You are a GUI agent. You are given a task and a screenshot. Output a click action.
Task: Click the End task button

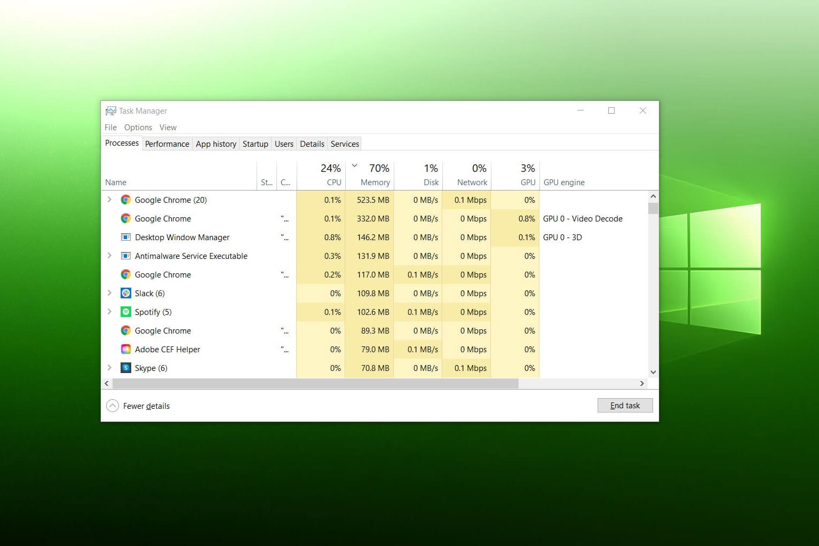(625, 406)
